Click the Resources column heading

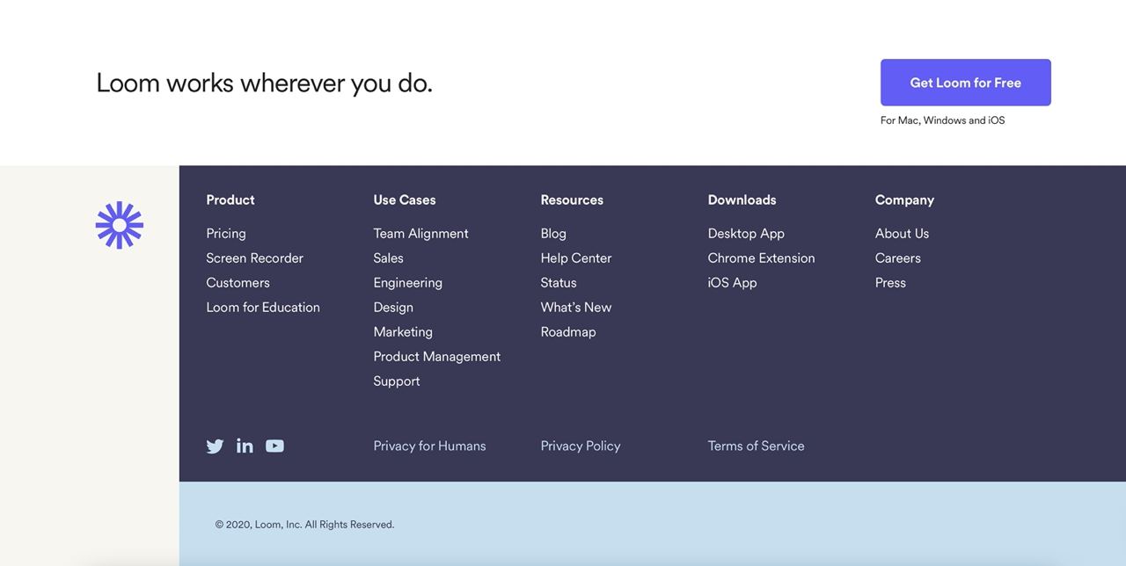tap(572, 200)
